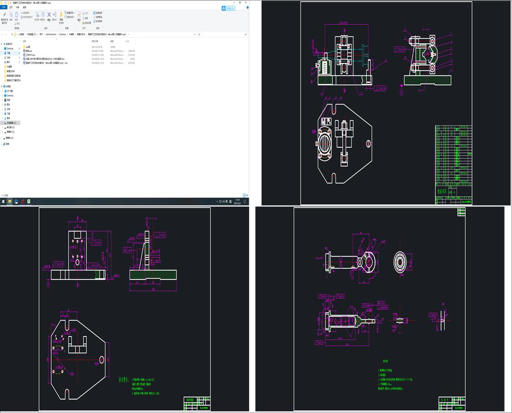Click the Rename icon in the ribbon
Screen dimensions: 512x413
point(54,15)
